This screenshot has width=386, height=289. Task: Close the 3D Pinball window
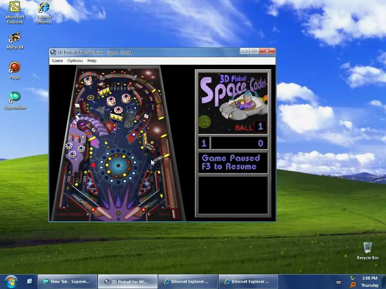pos(267,51)
